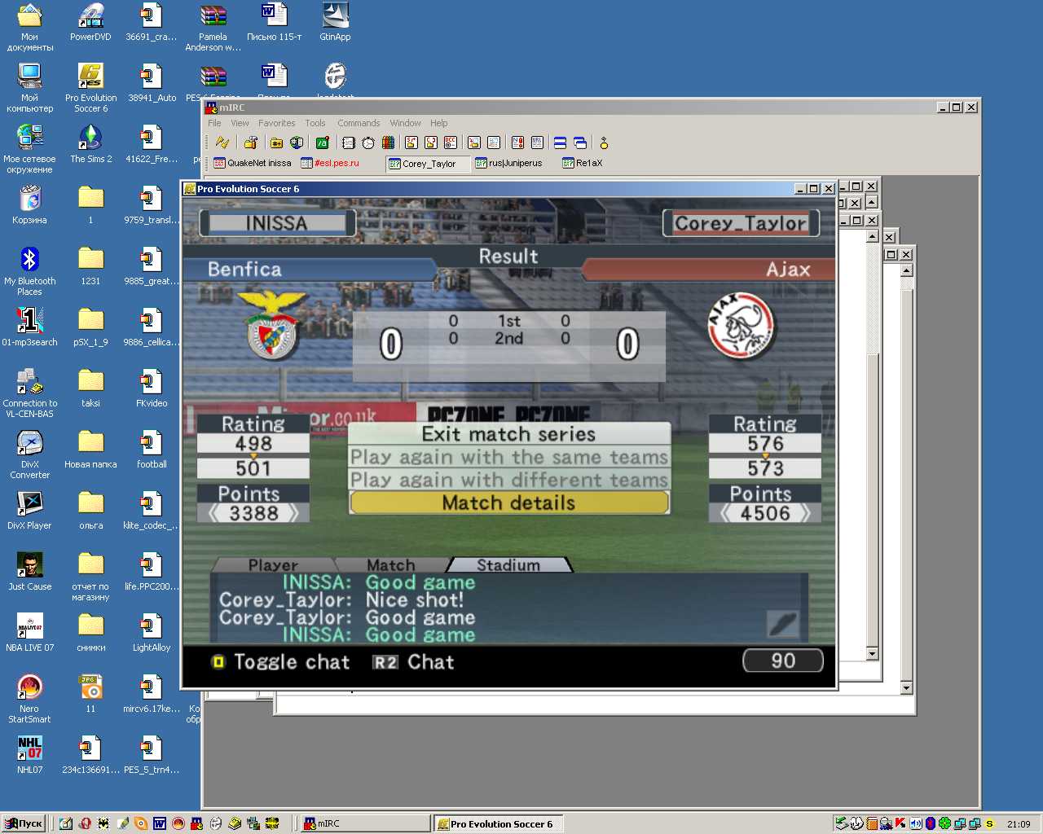This screenshot has height=834, width=1043.
Task: Click the mIRC Connect lightning toolbar icon
Action: [222, 143]
